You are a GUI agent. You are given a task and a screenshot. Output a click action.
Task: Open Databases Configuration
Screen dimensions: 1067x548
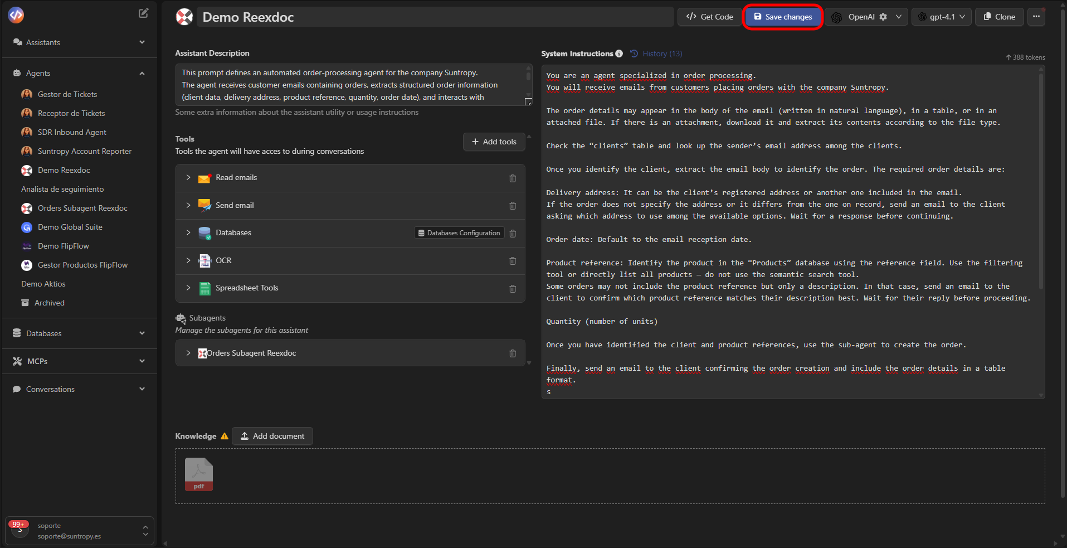[459, 233]
